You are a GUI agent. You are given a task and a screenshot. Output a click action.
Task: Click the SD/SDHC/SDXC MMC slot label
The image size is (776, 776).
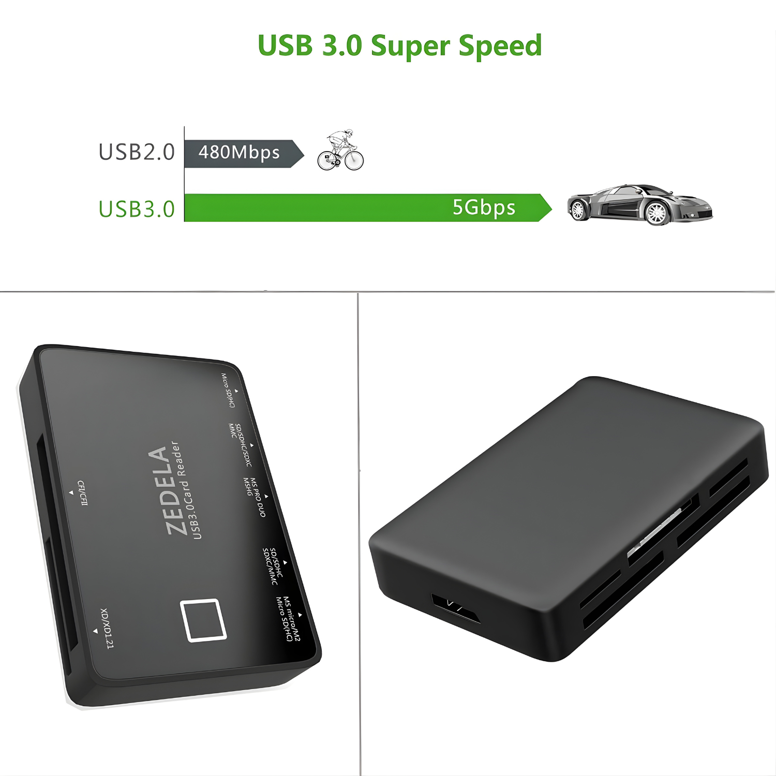[x=242, y=444]
